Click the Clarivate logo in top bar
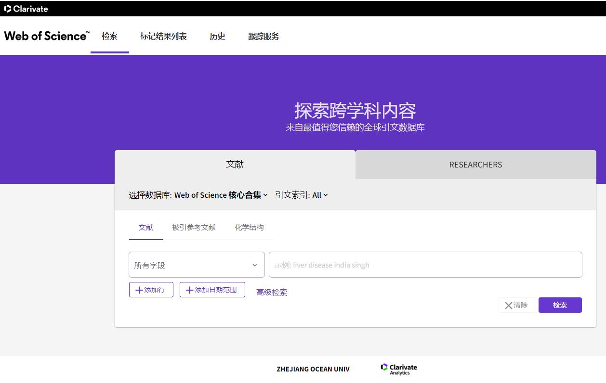 (26, 9)
